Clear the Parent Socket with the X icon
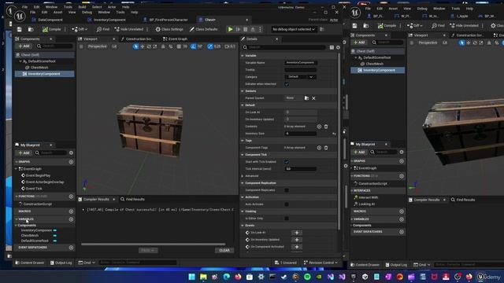This screenshot has width=504, height=283. point(313,98)
